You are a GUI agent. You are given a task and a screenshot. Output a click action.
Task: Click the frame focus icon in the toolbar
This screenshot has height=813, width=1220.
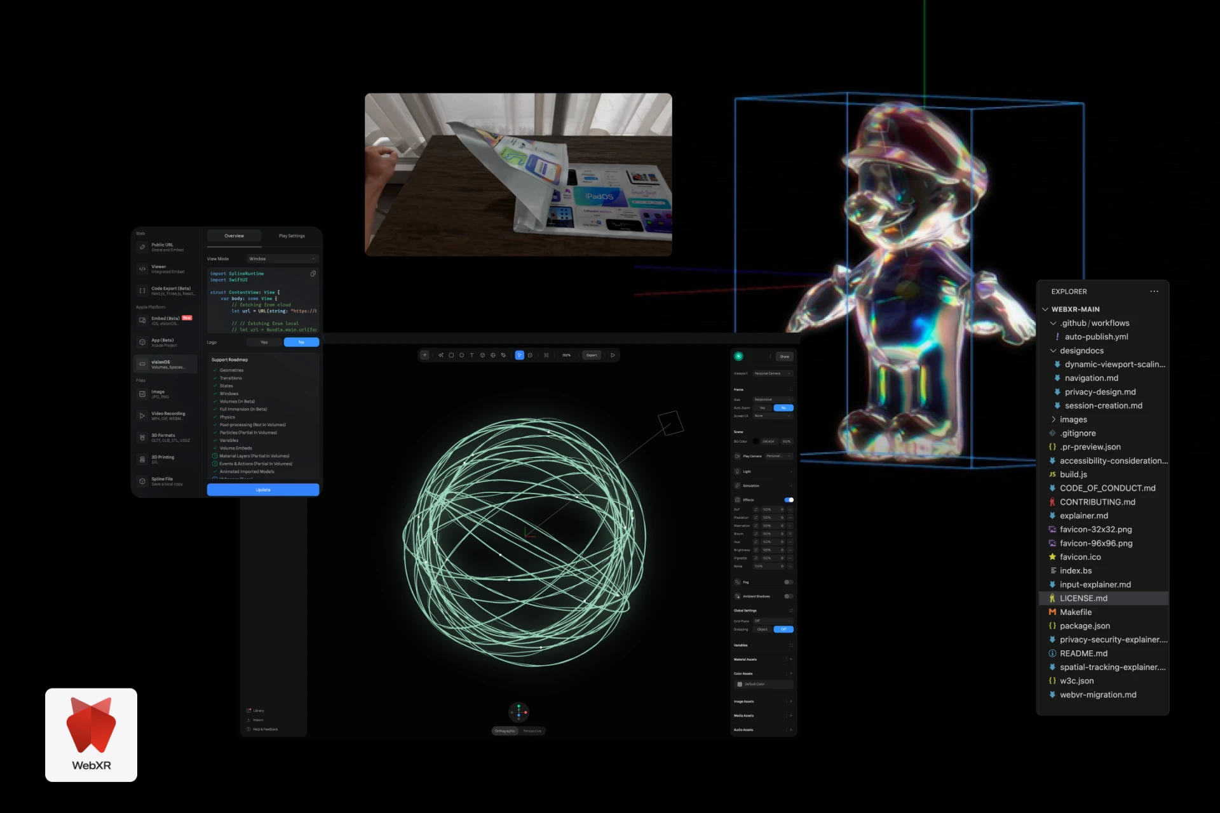click(546, 355)
